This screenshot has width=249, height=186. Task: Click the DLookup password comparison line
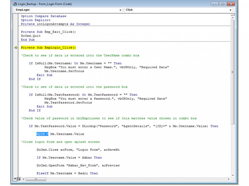click(x=123, y=126)
